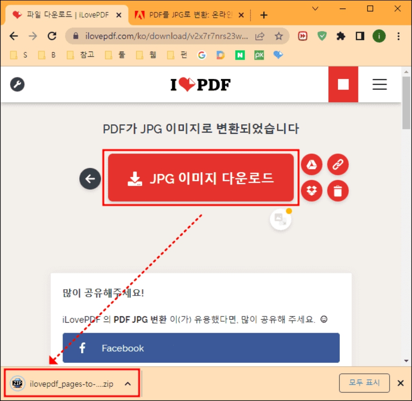Go back to previous browser page
Screen dimensions: 412x401
14,36
